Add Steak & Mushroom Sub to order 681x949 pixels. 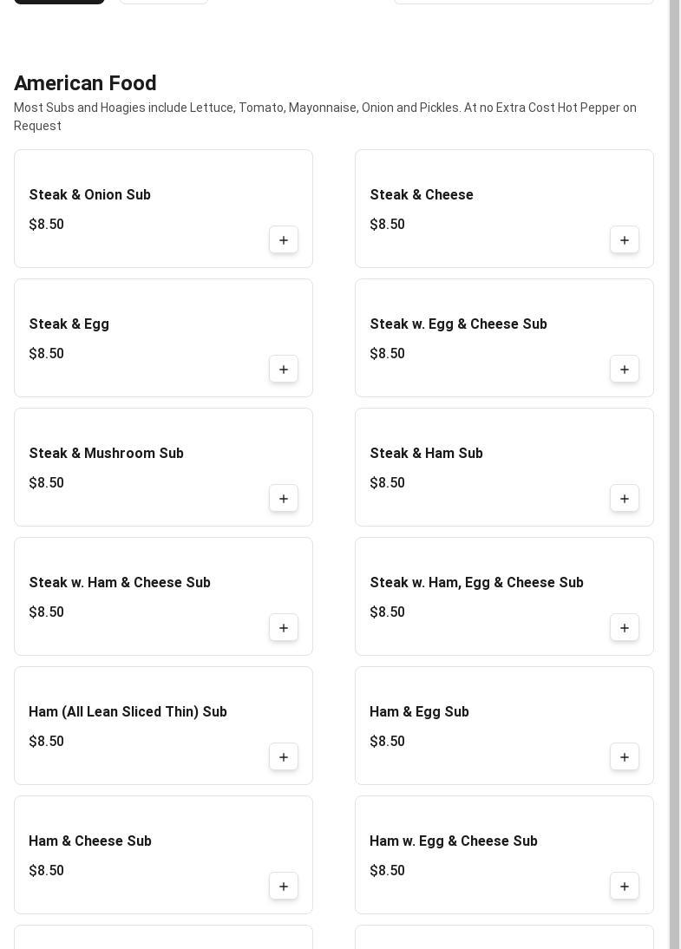284,499
